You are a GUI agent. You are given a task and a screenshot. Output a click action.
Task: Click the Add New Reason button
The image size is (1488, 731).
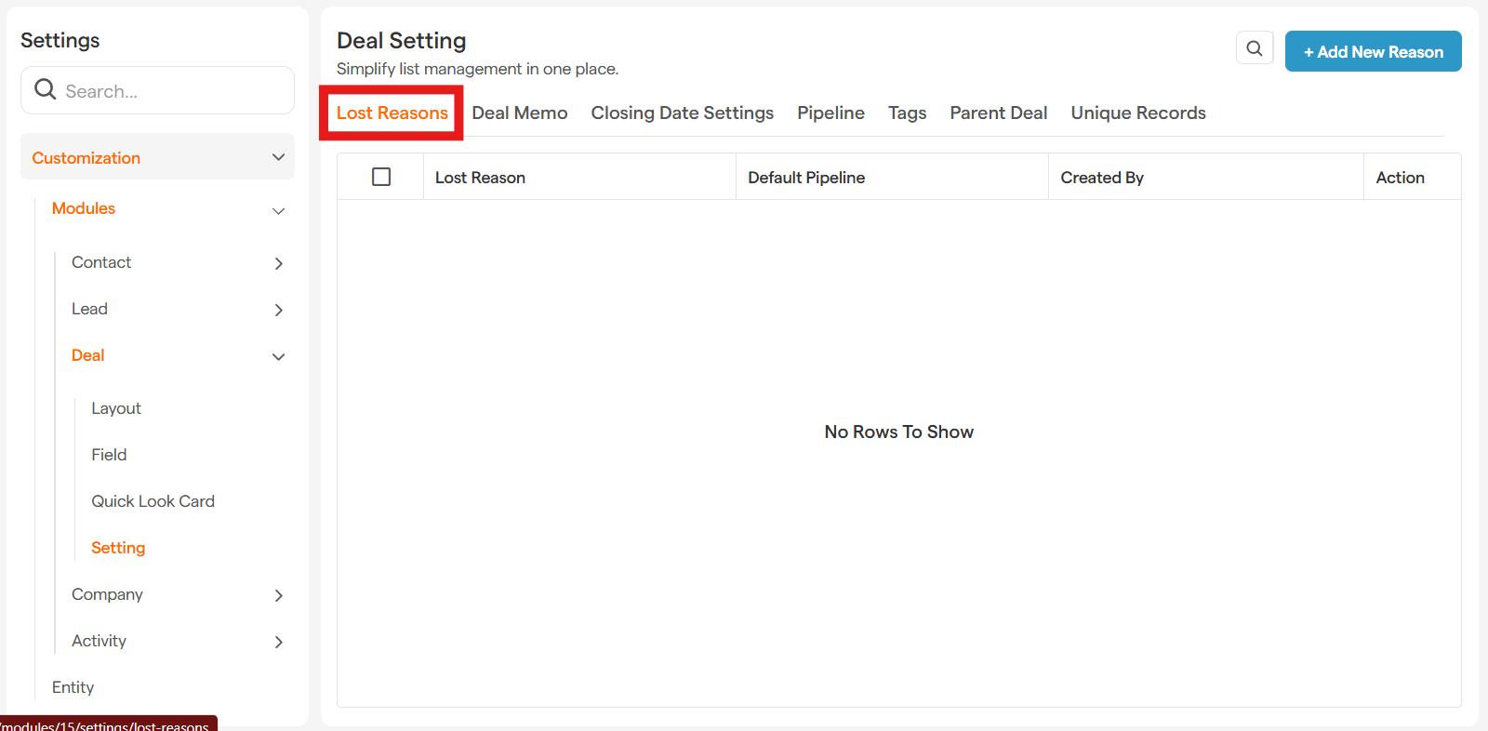click(1373, 51)
